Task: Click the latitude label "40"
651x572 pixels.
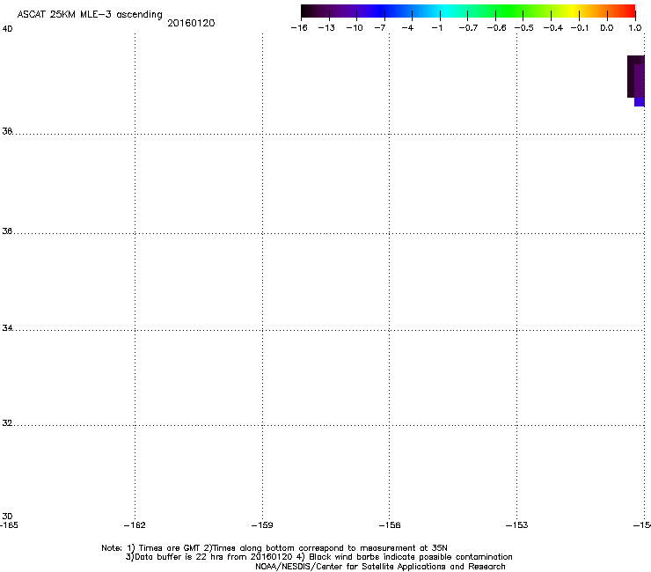Action: tap(7, 29)
